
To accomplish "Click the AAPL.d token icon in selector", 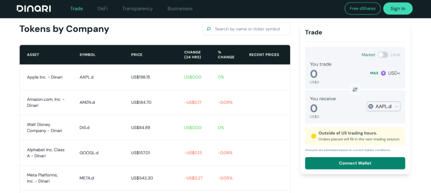I will [371, 107].
